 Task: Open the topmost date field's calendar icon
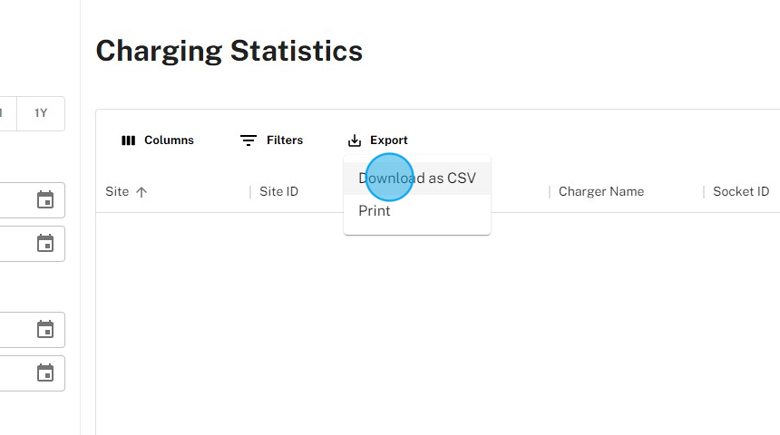coord(45,199)
